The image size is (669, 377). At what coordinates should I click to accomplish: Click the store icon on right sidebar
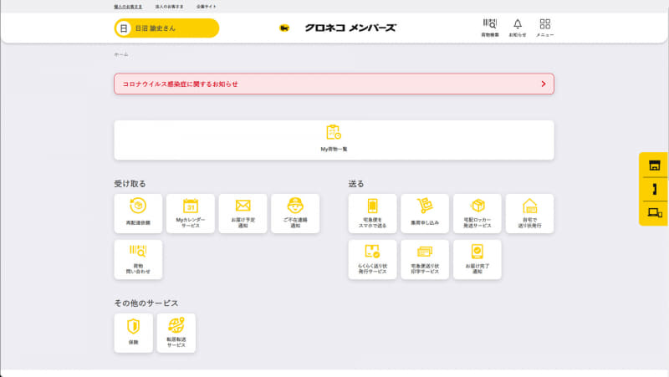654,165
